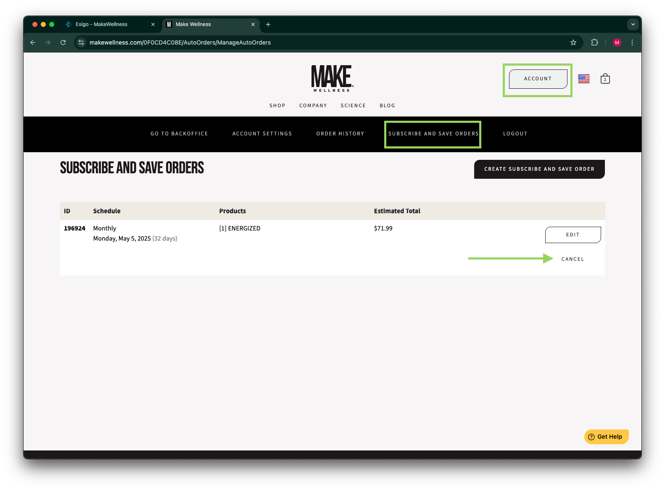Click order ID 196924

pos(74,228)
